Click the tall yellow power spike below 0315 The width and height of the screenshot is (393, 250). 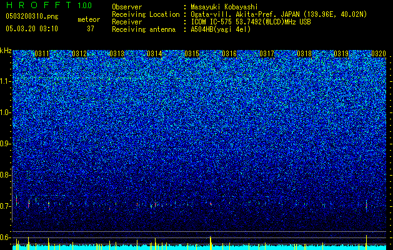pos(211,243)
